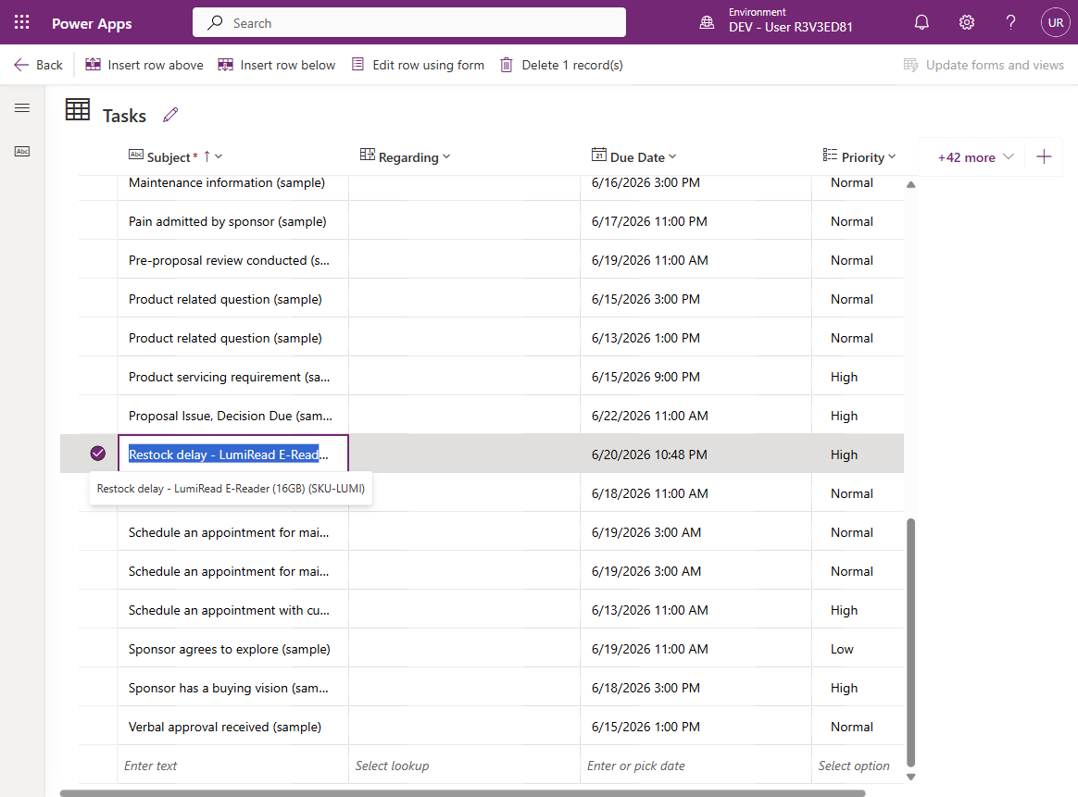Viewport: 1078px width, 797px height.
Task: Click the Abc sidebar icon
Action: coord(22,151)
